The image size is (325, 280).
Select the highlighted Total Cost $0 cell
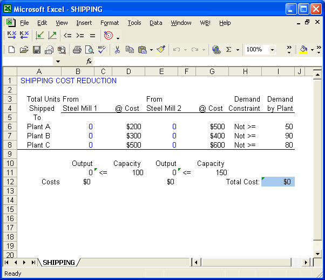(278, 182)
